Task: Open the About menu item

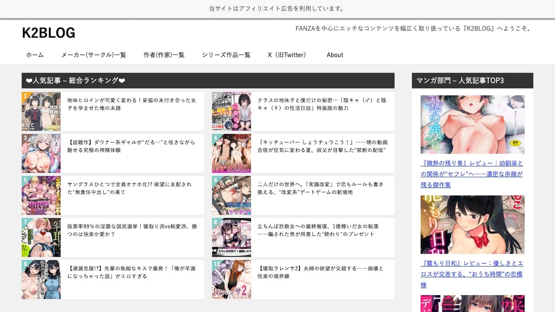Action: coord(335,55)
